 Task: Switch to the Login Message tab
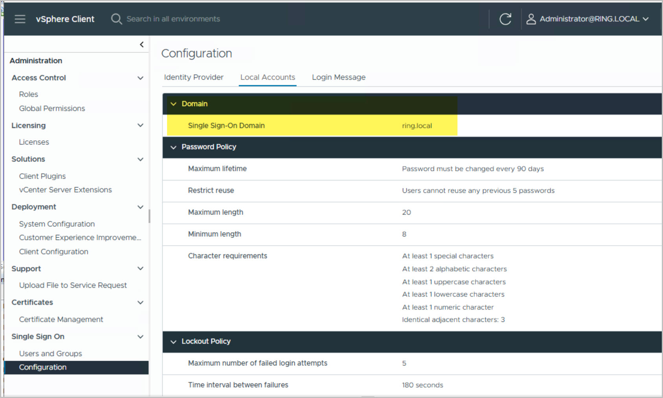338,77
